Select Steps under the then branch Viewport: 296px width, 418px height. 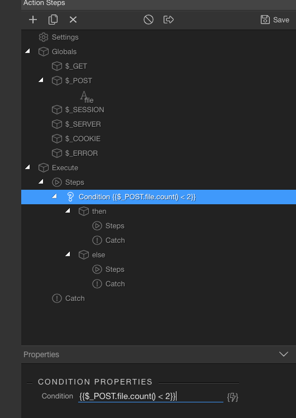click(108, 226)
